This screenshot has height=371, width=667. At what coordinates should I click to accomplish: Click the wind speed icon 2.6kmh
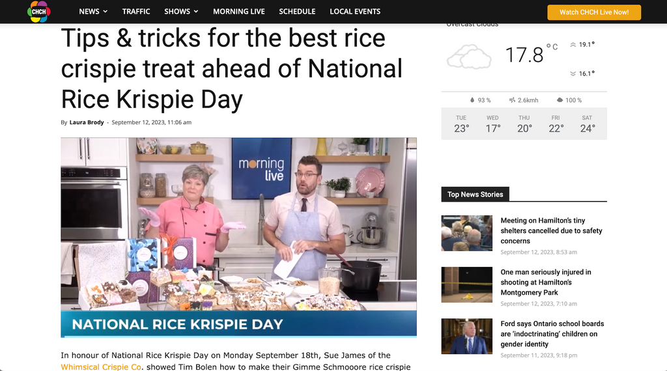[x=512, y=100]
